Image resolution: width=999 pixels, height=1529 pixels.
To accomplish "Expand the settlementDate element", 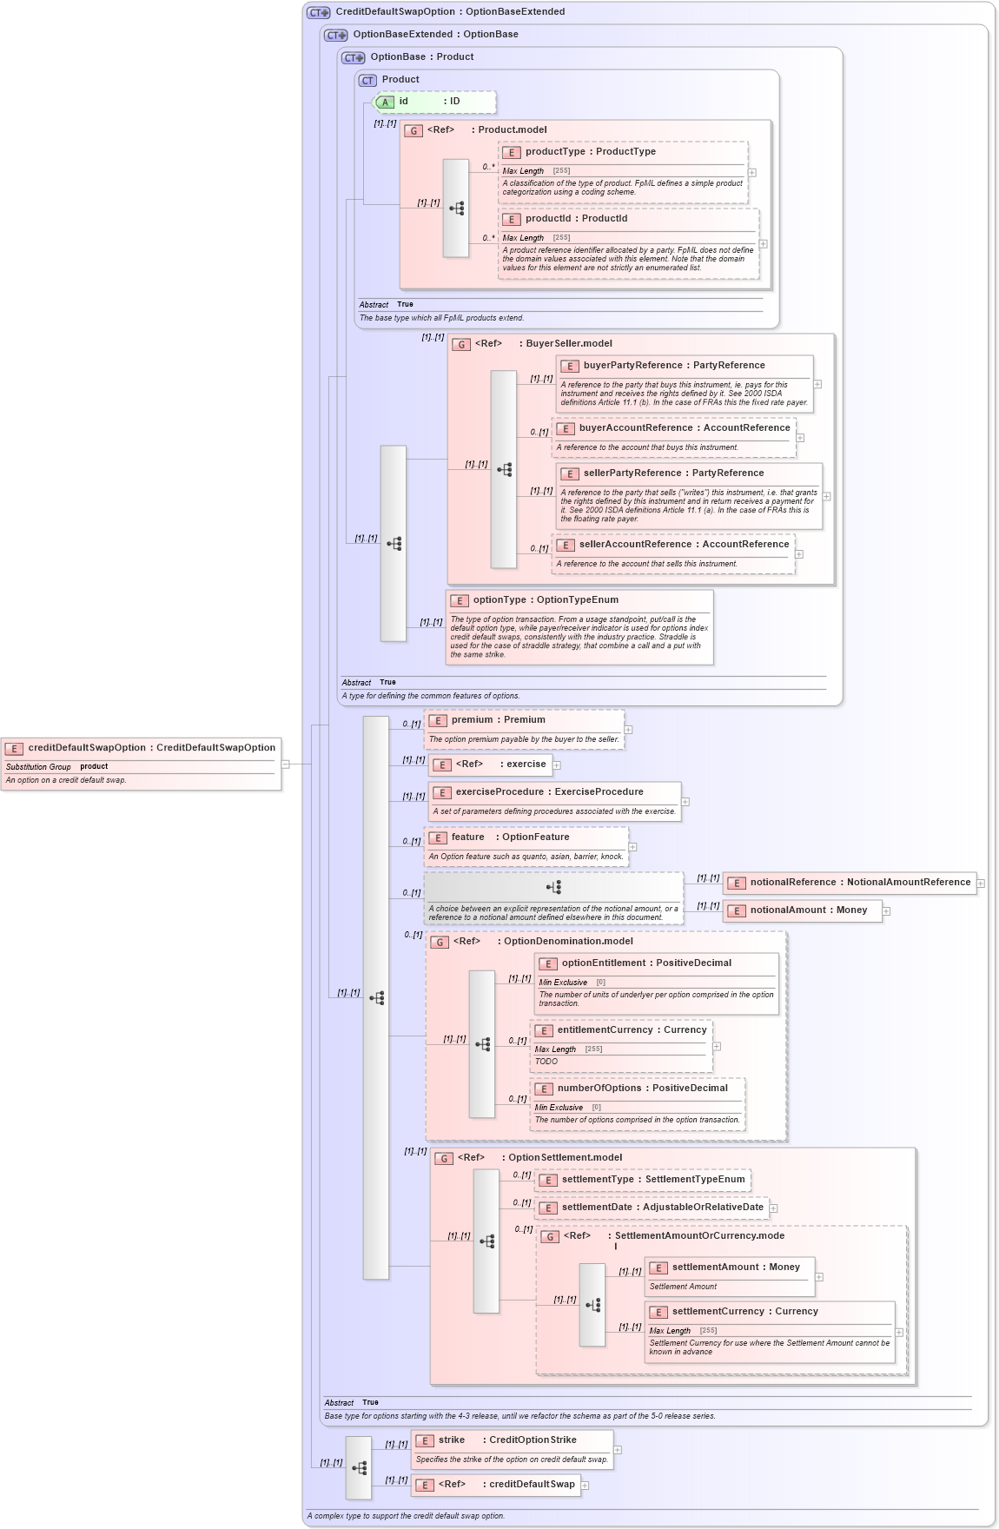I will [x=773, y=1208].
